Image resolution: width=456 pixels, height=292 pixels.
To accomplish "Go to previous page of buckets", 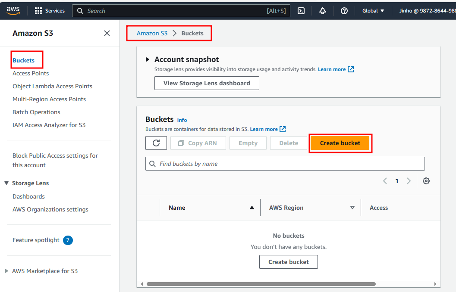I will click(385, 181).
